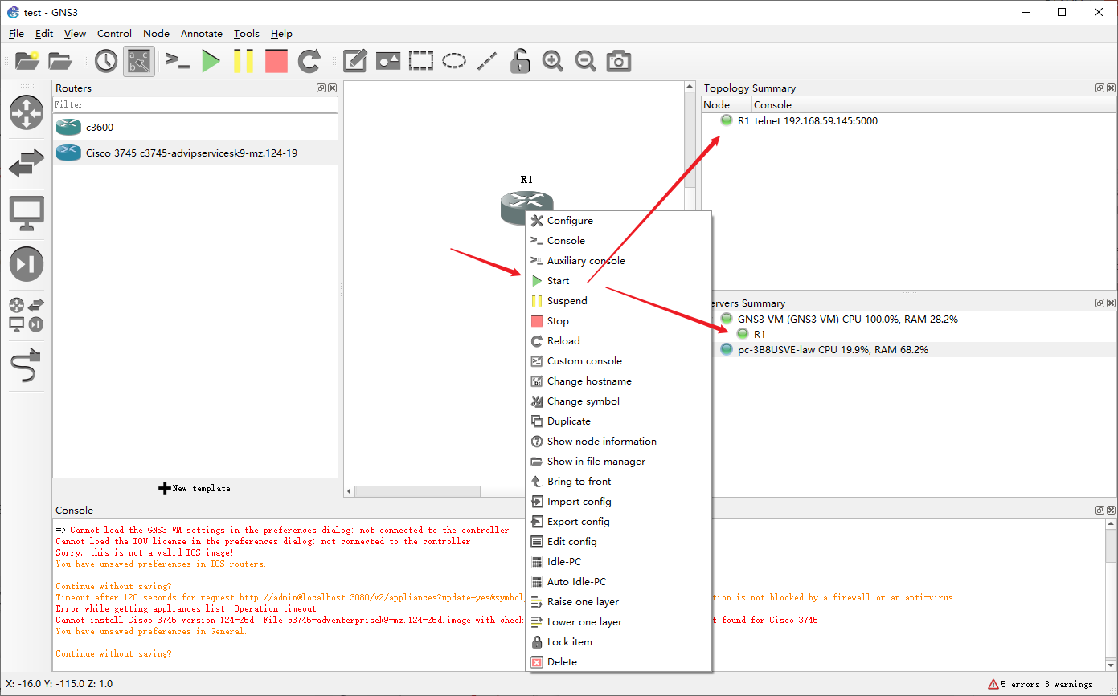The height and width of the screenshot is (696, 1118).
Task: Suspend all devices with yellow pause icon
Action: 244,61
